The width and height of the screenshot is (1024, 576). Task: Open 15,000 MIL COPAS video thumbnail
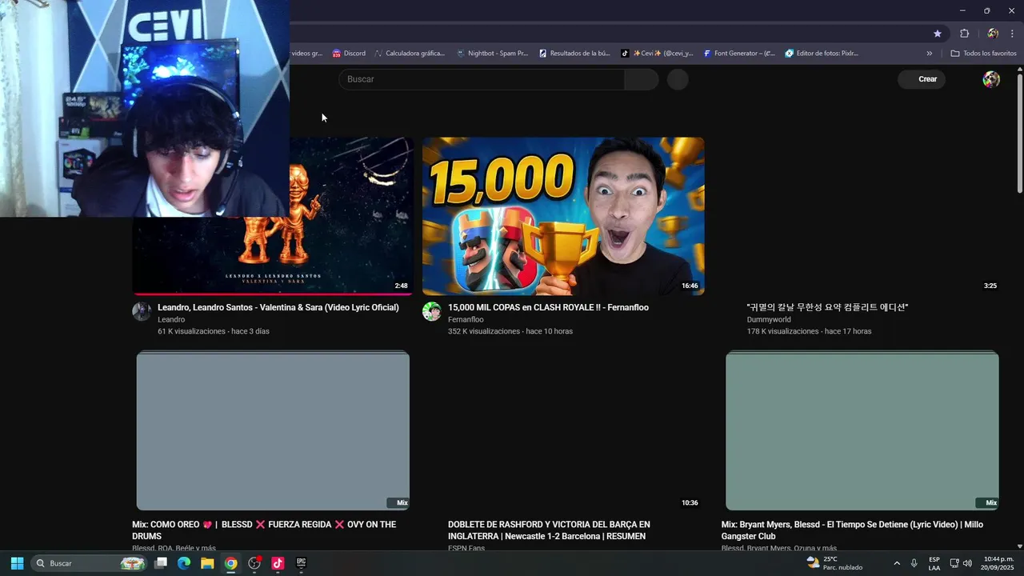click(563, 216)
